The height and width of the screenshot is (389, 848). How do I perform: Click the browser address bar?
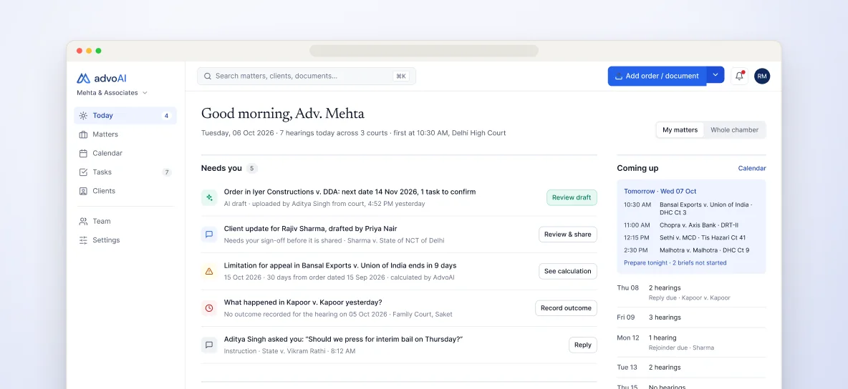424,51
